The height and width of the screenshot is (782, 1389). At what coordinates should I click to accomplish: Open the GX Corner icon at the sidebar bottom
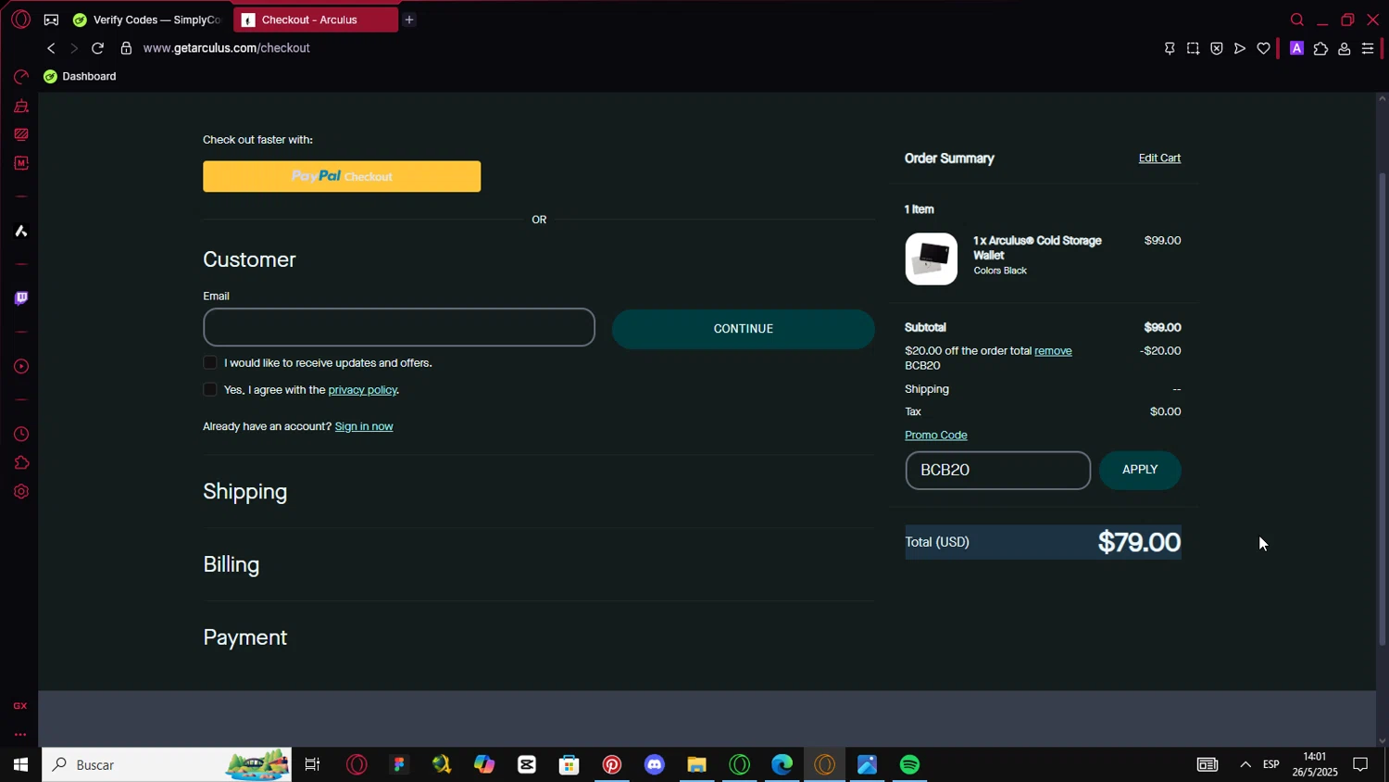pos(20,706)
